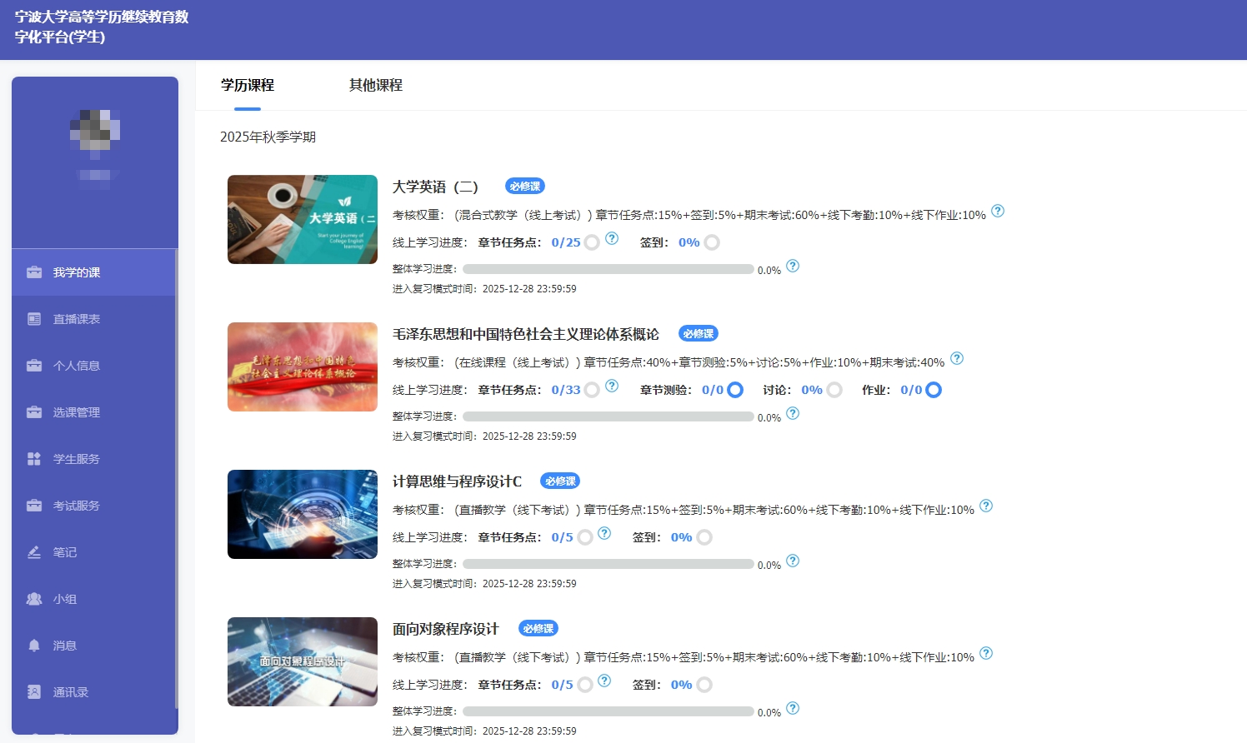1247x743 pixels.
Task: Open the 面向对象程序设计 course title
Action: (x=445, y=629)
